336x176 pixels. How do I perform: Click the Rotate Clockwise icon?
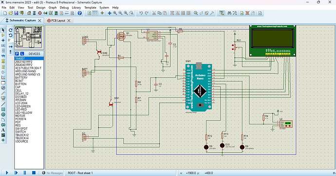(x=11, y=30)
